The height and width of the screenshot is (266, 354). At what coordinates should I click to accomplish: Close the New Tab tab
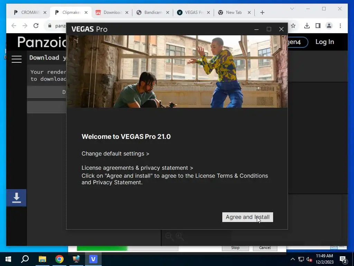(249, 13)
